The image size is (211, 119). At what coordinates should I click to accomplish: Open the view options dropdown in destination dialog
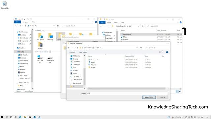coord(163,52)
